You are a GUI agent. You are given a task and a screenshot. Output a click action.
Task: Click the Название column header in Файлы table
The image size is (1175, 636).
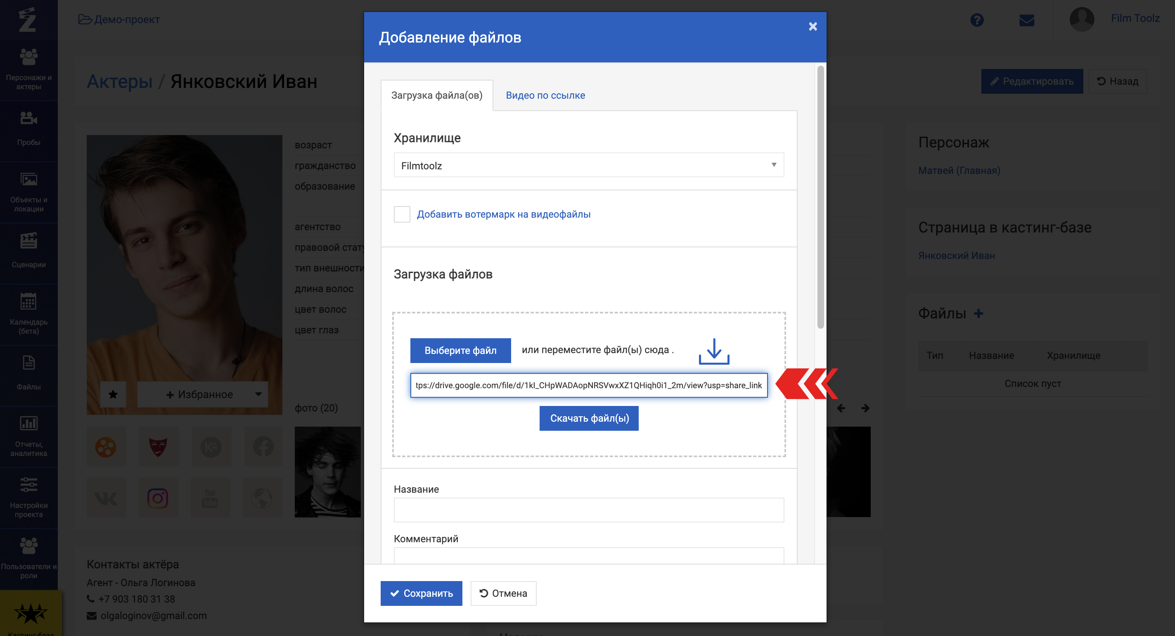tap(991, 356)
